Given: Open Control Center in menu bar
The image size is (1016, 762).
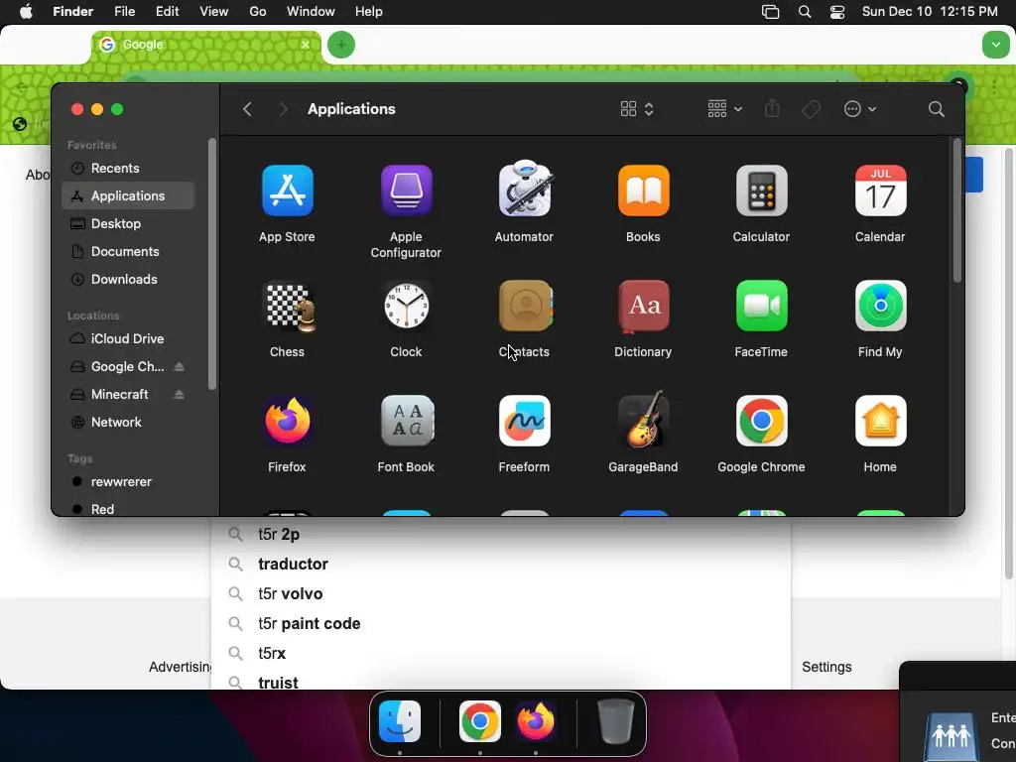Looking at the screenshot, I should 837,12.
